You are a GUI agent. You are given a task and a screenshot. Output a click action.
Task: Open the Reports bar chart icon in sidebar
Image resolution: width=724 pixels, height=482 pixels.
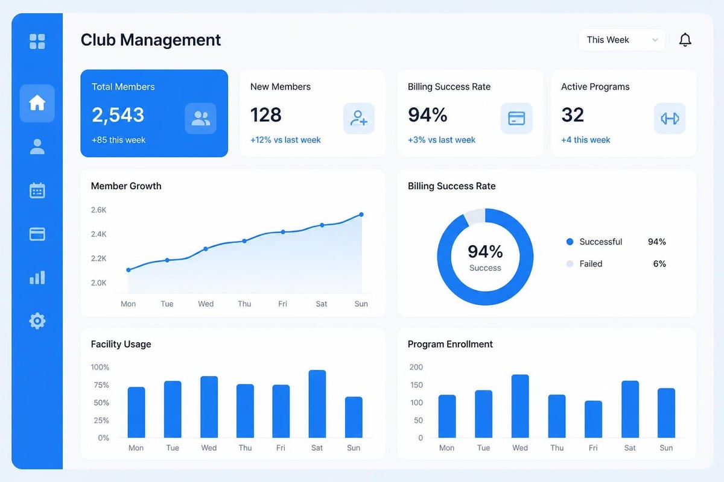point(37,277)
